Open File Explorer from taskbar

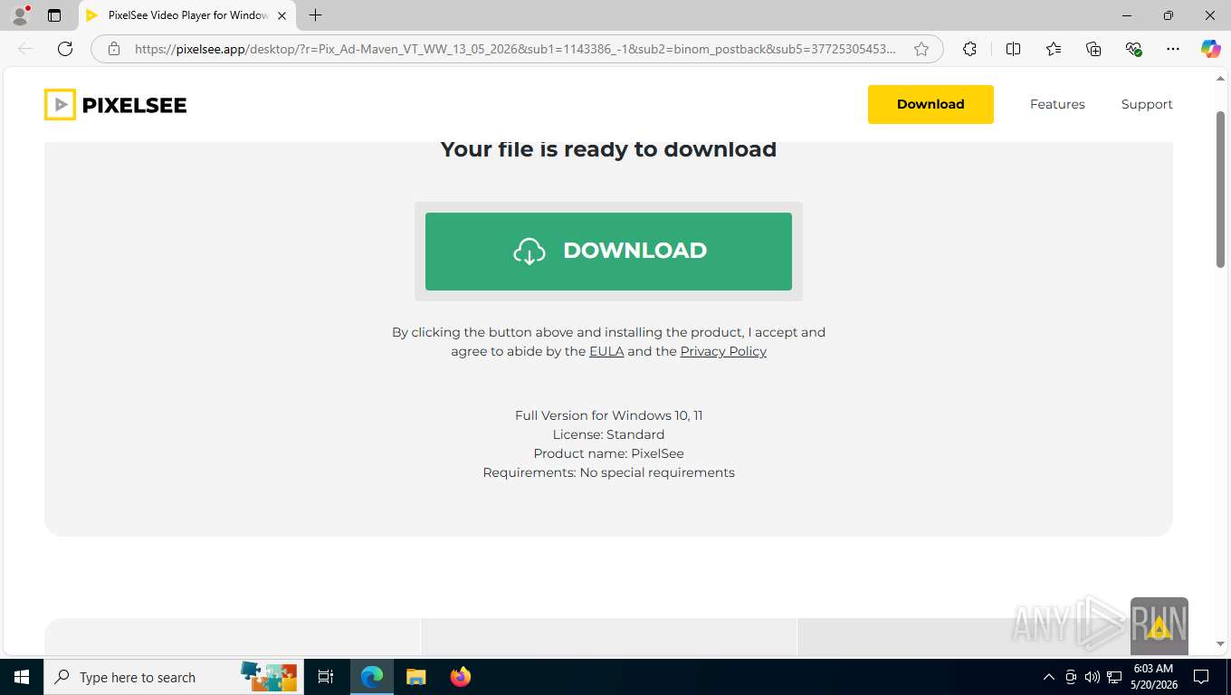click(x=416, y=677)
